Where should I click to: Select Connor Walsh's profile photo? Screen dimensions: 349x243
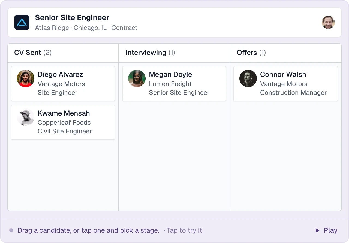point(248,78)
